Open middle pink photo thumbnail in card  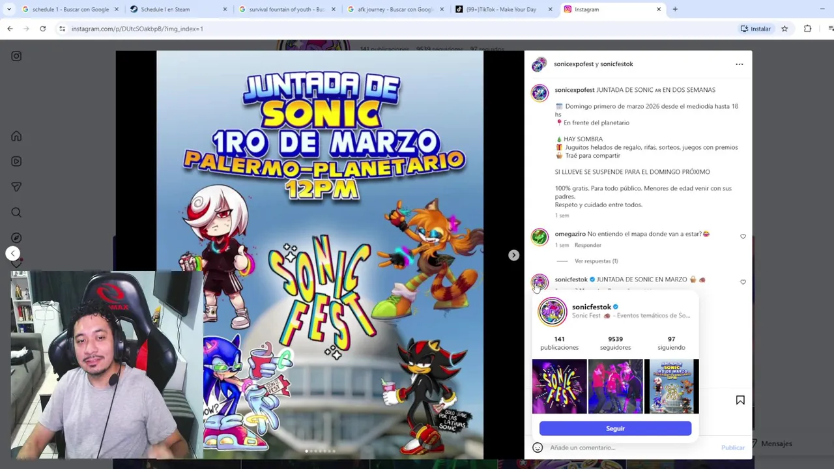(616, 386)
